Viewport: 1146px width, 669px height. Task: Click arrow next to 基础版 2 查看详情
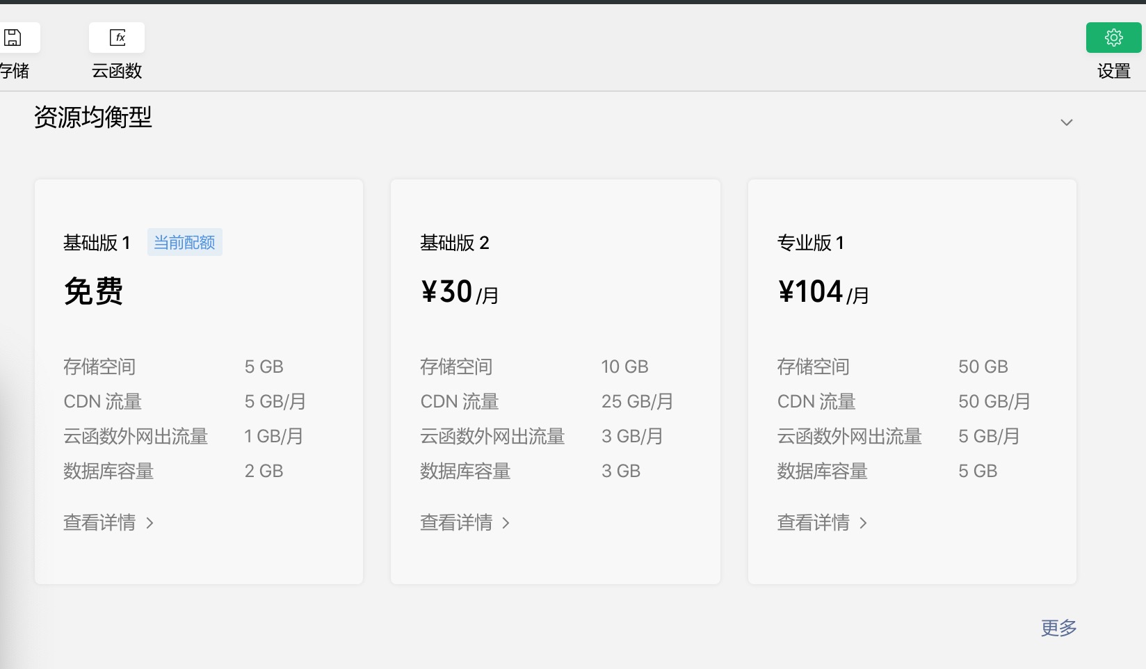click(506, 523)
